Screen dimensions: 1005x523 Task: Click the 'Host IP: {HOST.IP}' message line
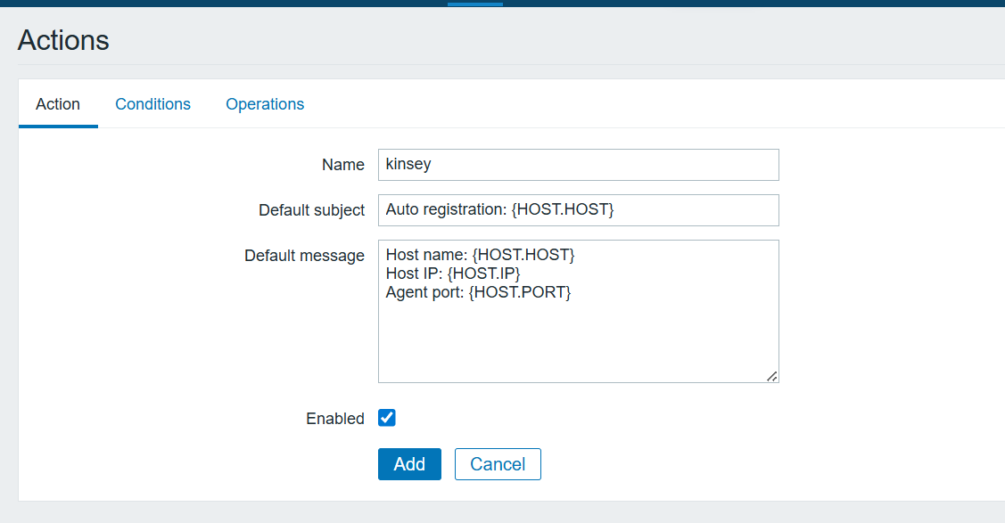pos(452,274)
